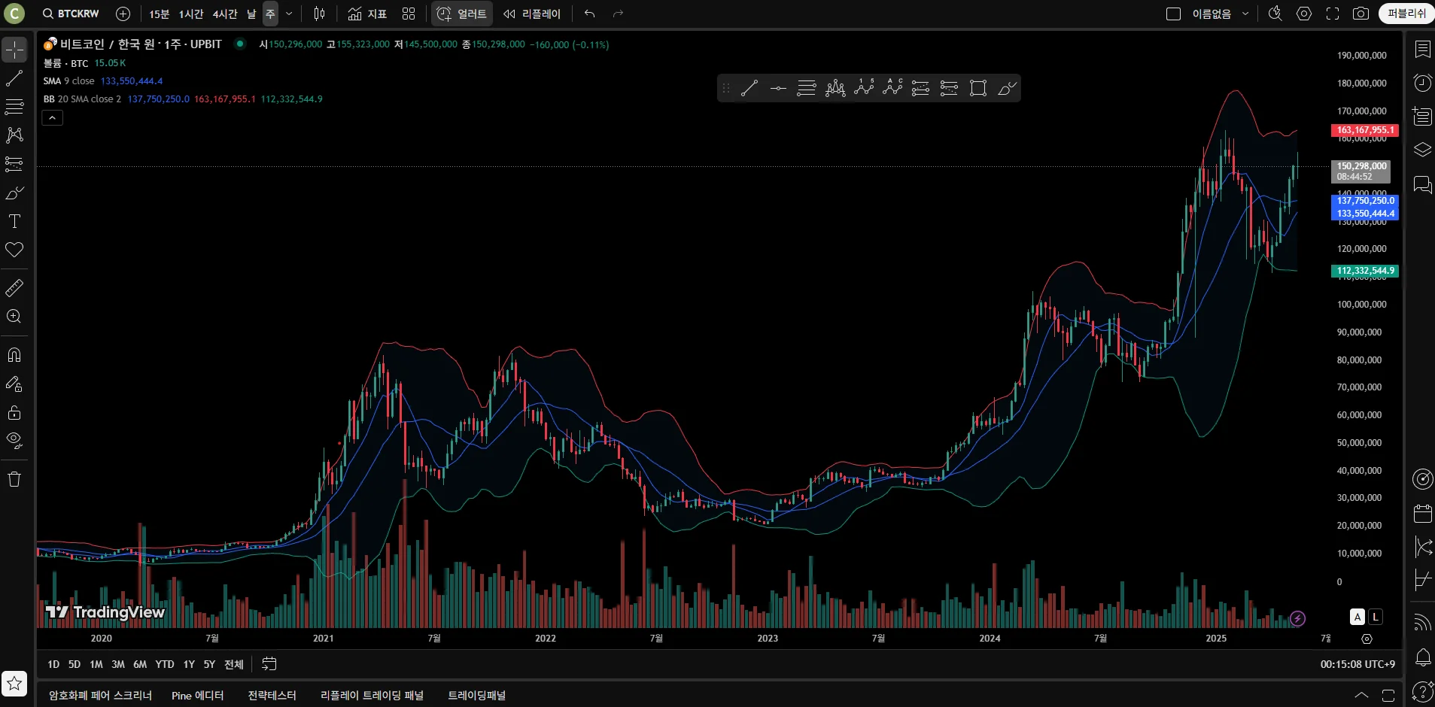The image size is (1435, 707).
Task: Open the candlestick chart type menu
Action: (319, 14)
